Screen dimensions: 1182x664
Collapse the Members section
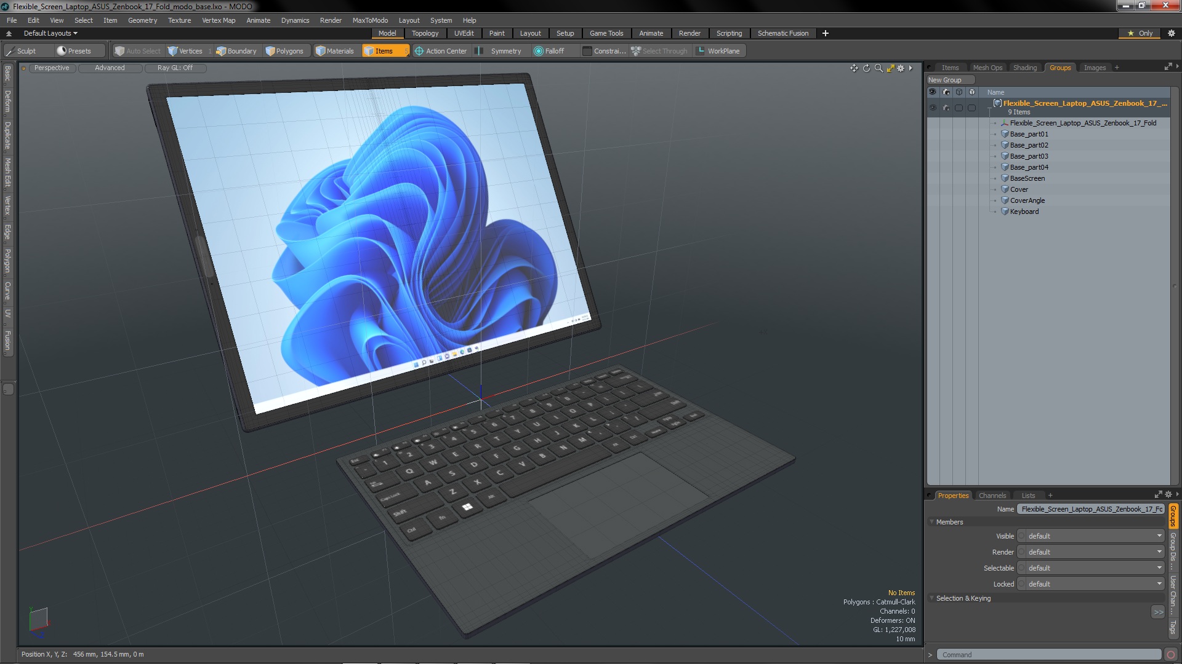coord(931,522)
